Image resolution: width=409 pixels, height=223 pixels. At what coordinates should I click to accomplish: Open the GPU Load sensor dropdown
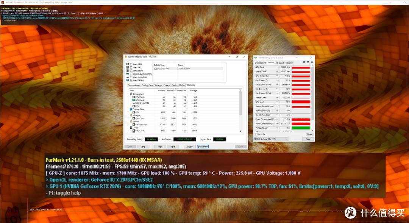[277, 102]
